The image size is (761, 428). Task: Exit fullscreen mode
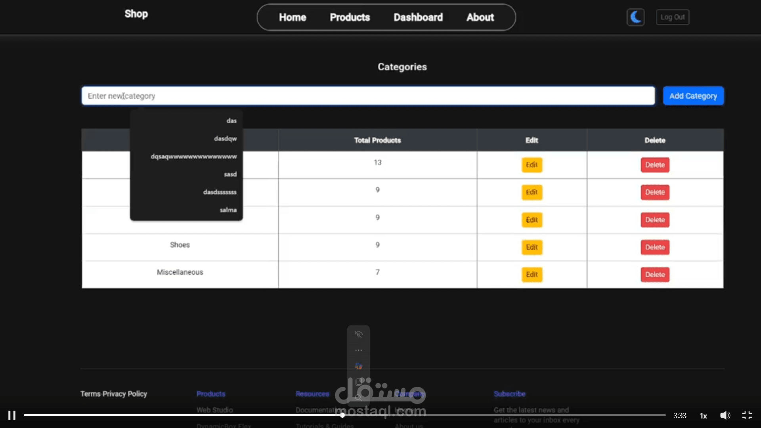[747, 415]
